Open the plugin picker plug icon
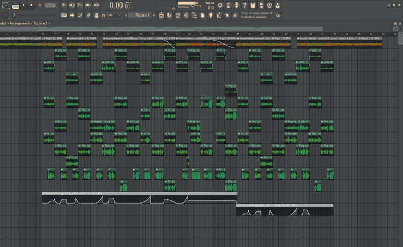 click(211, 16)
